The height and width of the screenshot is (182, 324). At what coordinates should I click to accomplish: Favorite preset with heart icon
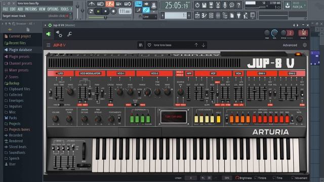coord(149,45)
